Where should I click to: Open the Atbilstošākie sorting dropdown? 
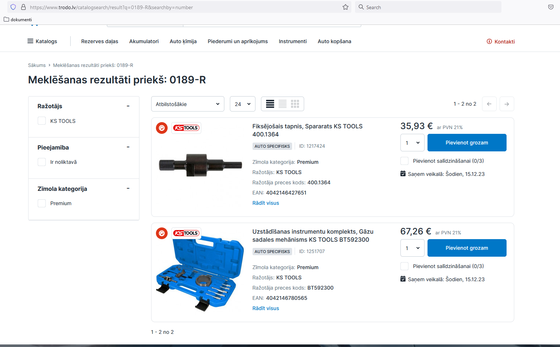click(188, 104)
